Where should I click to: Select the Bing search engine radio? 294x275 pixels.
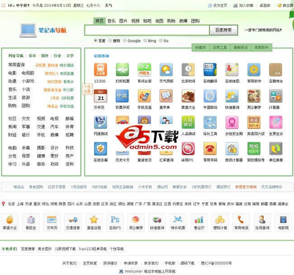pos(145,40)
